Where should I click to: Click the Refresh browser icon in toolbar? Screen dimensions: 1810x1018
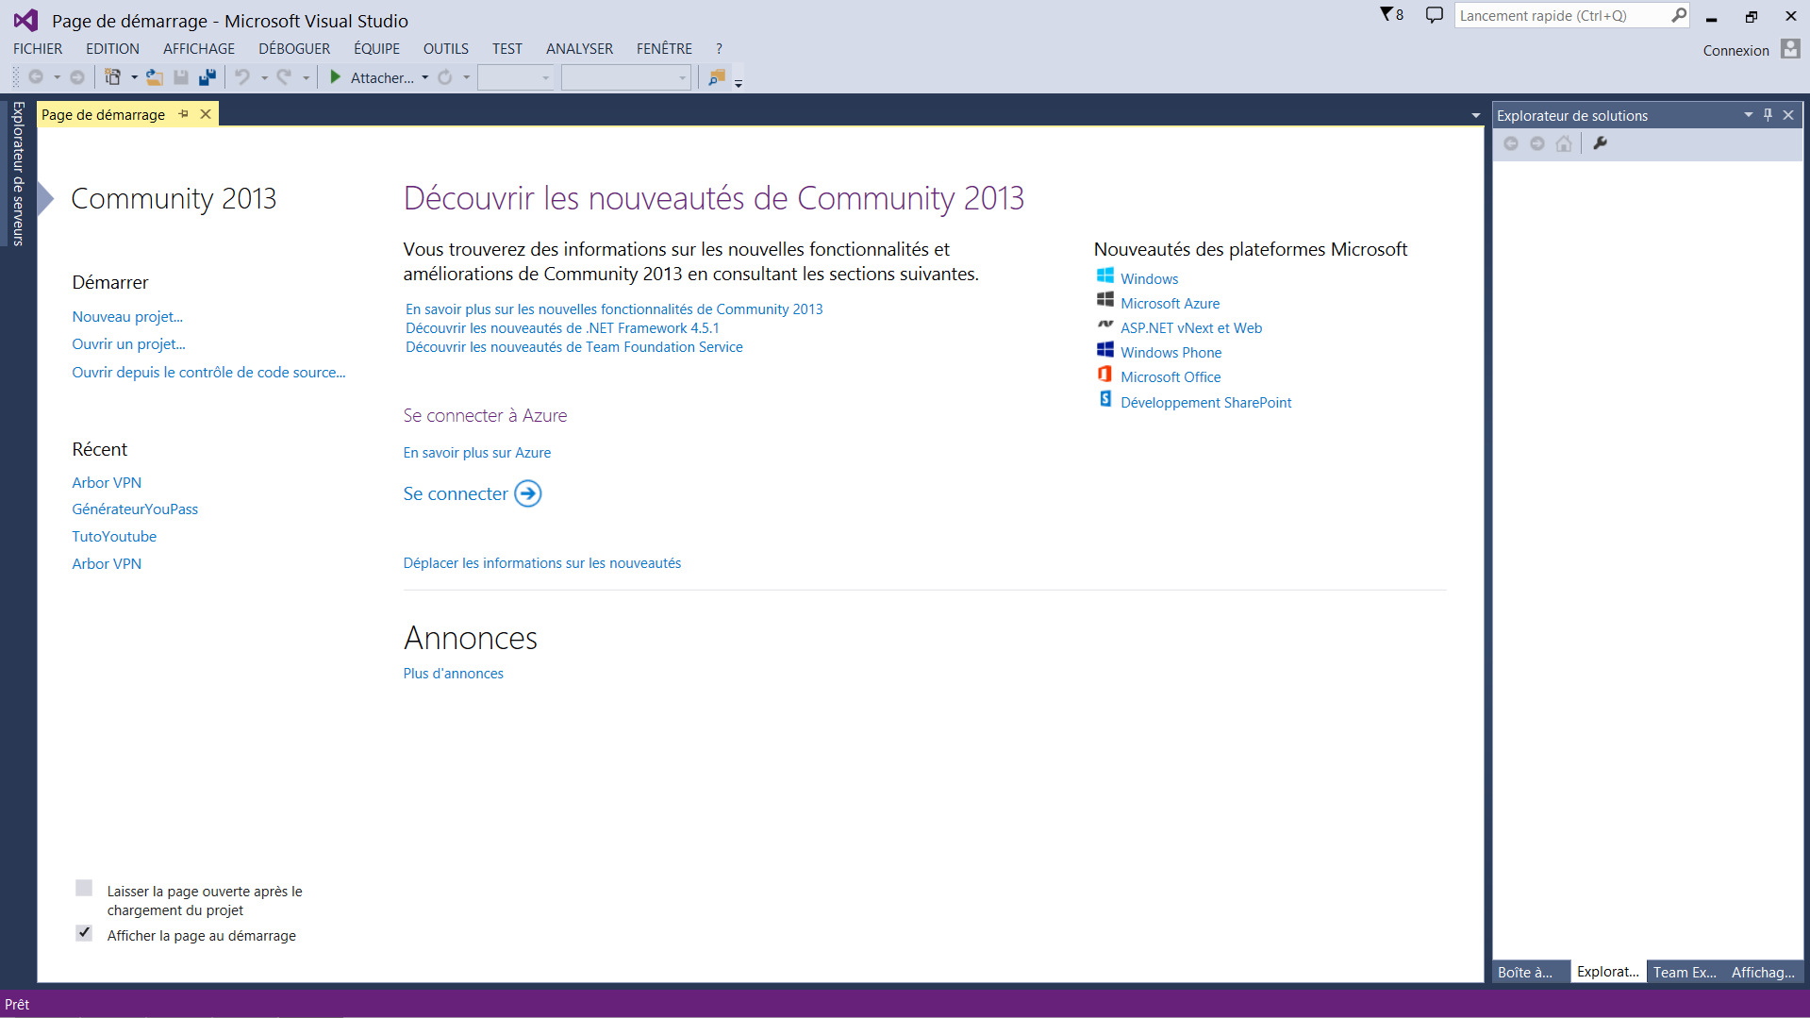pos(445,77)
